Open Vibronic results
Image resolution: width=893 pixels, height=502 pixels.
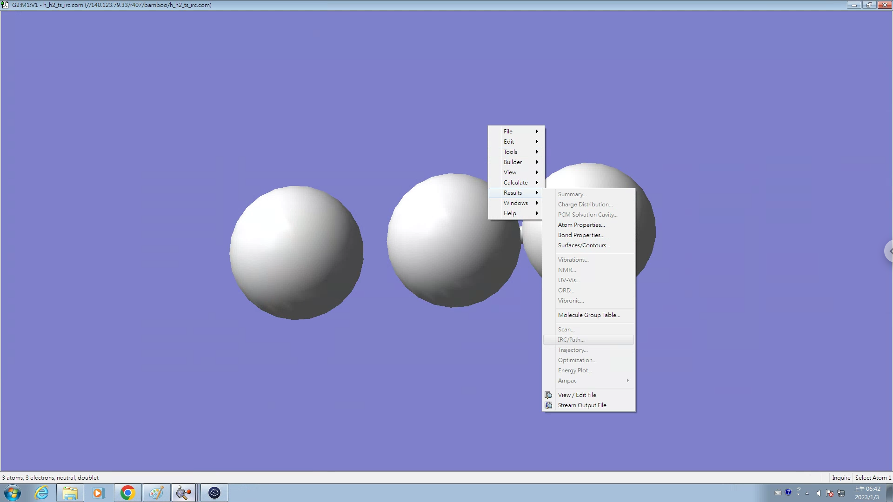pyautogui.click(x=588, y=301)
